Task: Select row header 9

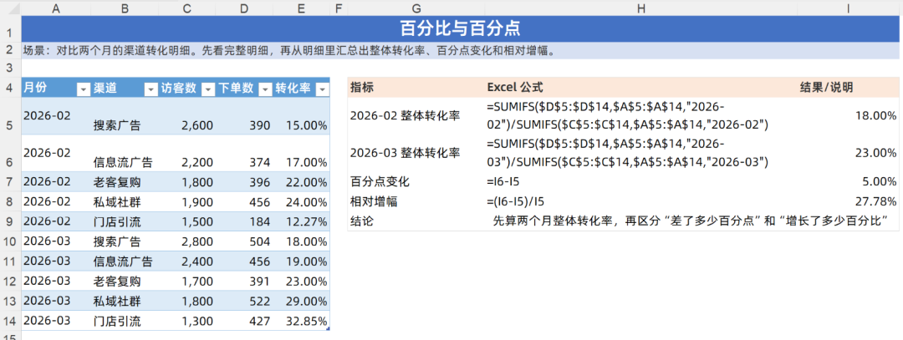Action: tap(10, 221)
